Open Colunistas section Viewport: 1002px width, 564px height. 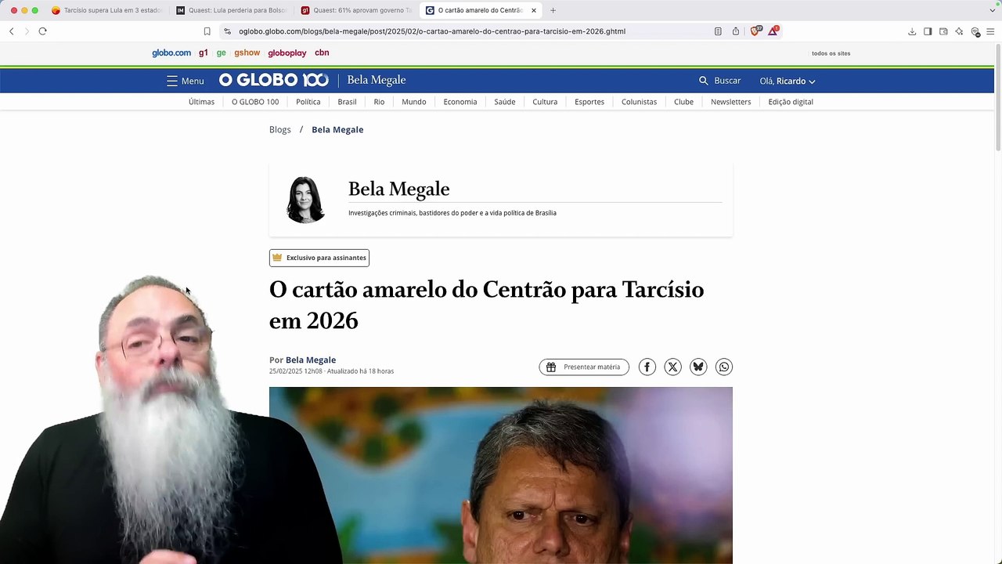pos(639,102)
